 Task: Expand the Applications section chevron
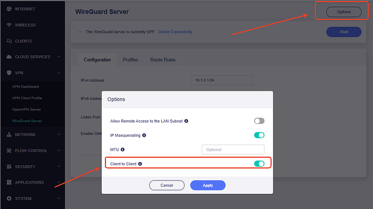[x=59, y=182]
